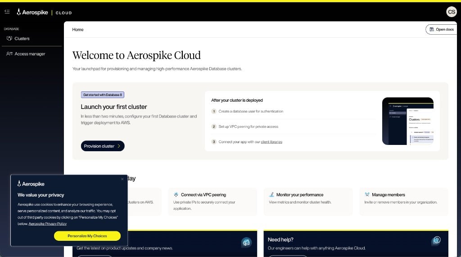Click the book icon in Open docs
The height and width of the screenshot is (257, 461).
[432, 29]
